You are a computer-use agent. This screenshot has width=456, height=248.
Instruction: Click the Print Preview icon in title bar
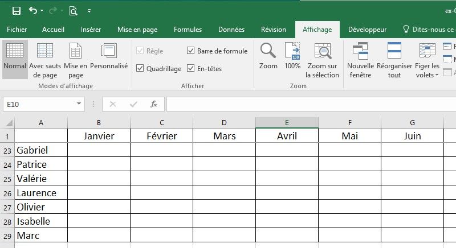click(x=73, y=11)
